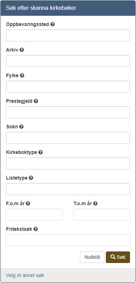Focus the Fritekstsøk text field
This screenshot has height=283, width=136.
tap(68, 240)
